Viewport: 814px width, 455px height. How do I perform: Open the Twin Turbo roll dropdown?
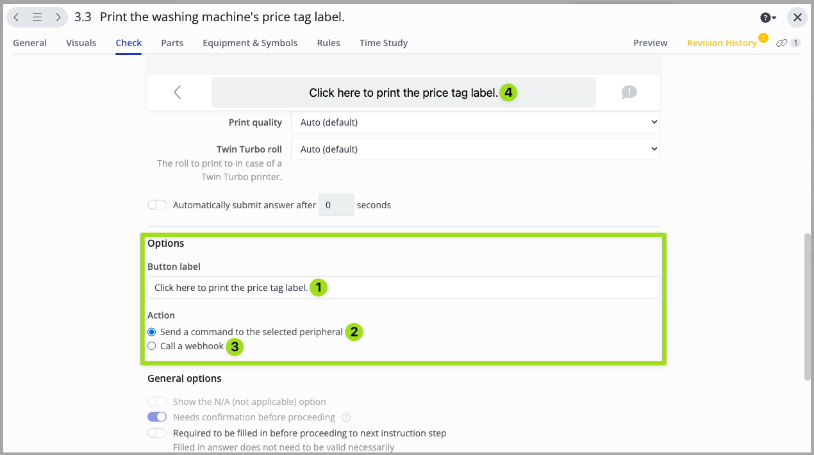pos(475,149)
